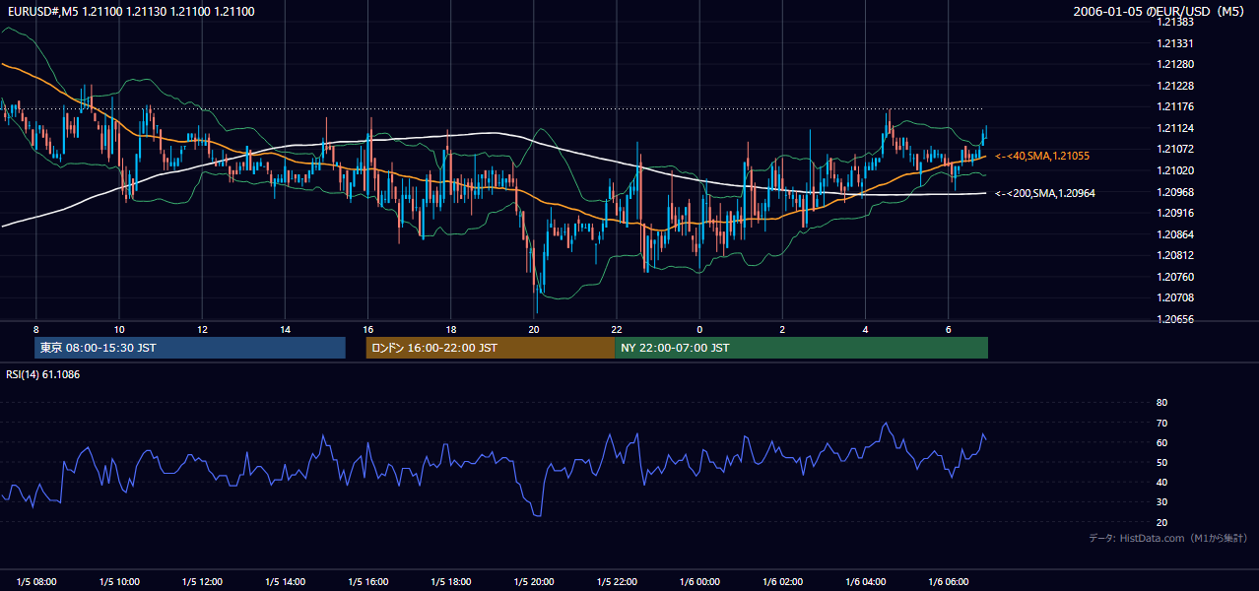Click price level 1.20812 on axis
Image resolution: width=1259 pixels, height=591 pixels.
[x=1174, y=255]
